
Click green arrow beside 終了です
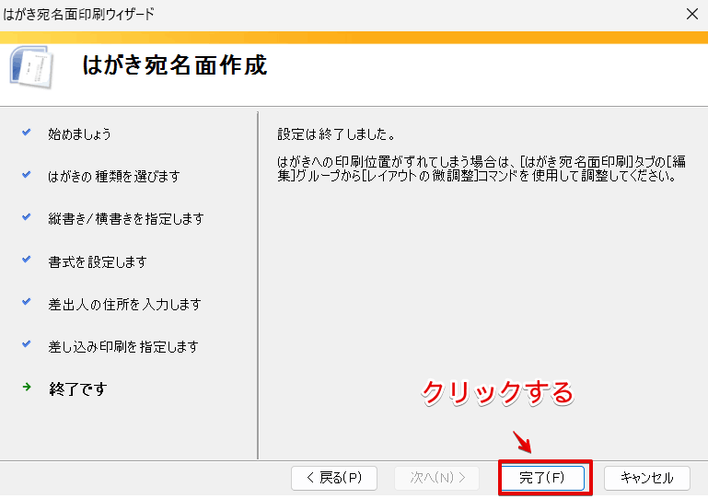point(27,387)
